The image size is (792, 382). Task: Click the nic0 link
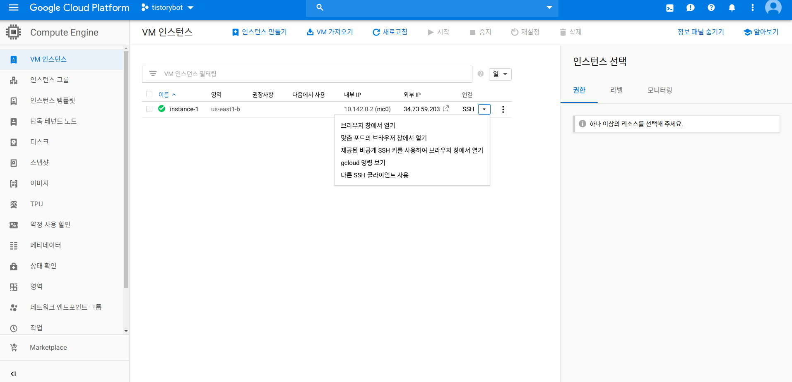click(x=383, y=109)
